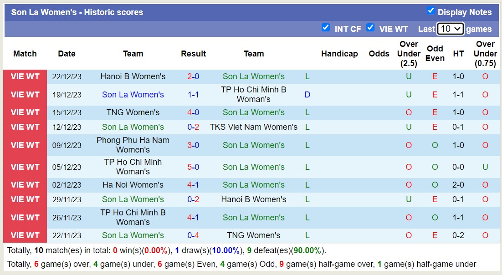Click the Odd Even column header

click(435, 54)
